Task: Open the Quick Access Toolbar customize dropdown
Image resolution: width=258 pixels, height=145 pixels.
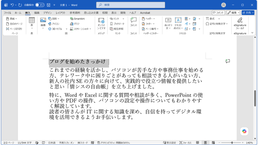Action: click(x=54, y=5)
